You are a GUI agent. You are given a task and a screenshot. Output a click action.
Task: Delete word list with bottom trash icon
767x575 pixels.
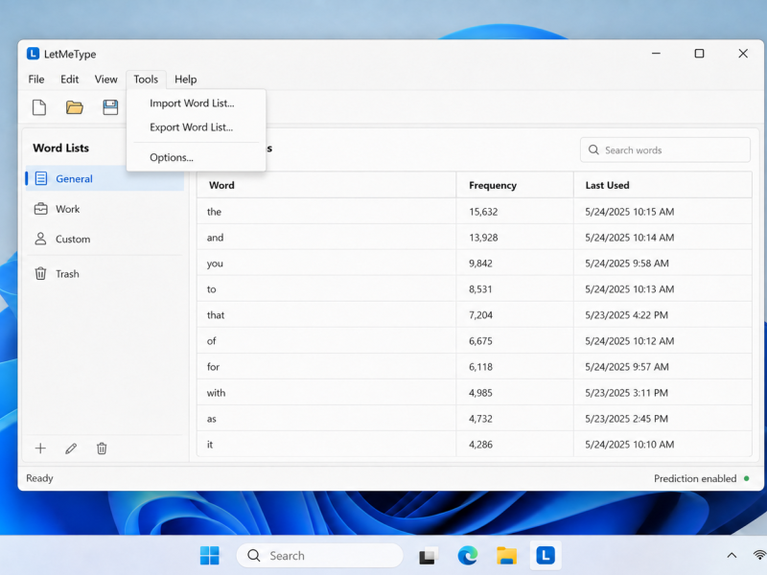tap(102, 448)
